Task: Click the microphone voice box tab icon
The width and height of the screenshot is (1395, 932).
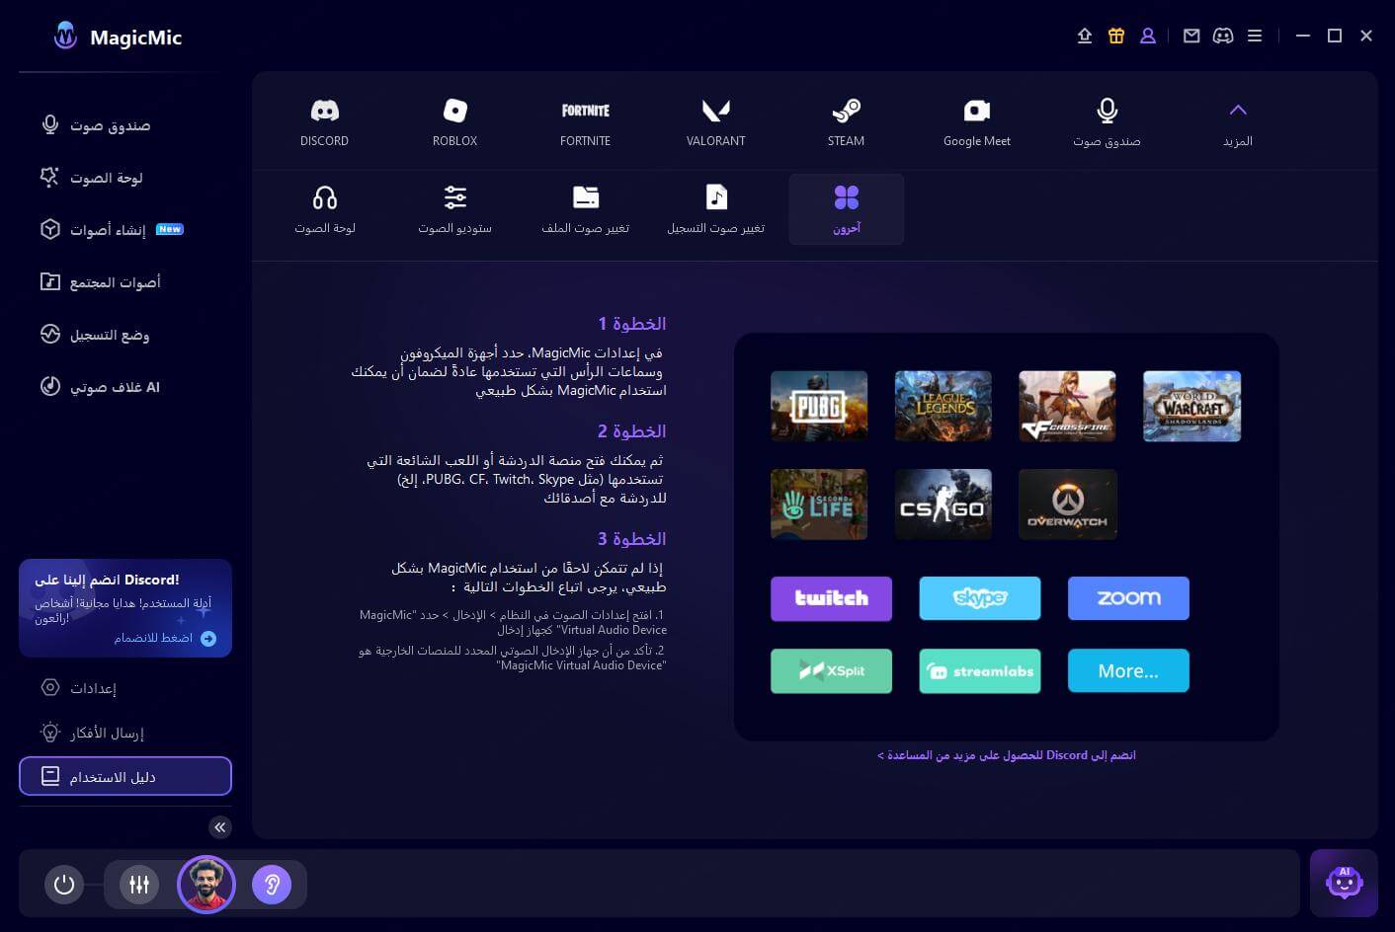Action: (1107, 122)
